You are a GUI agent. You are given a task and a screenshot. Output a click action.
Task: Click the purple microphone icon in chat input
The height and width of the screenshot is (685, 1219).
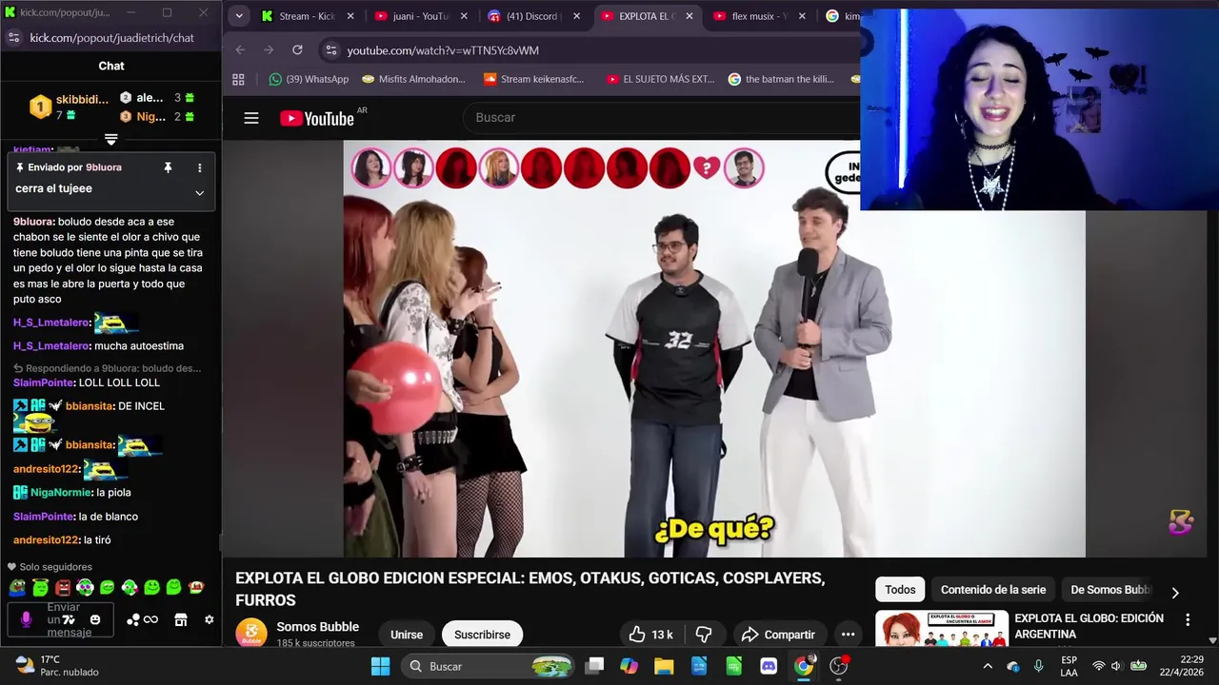click(x=26, y=619)
